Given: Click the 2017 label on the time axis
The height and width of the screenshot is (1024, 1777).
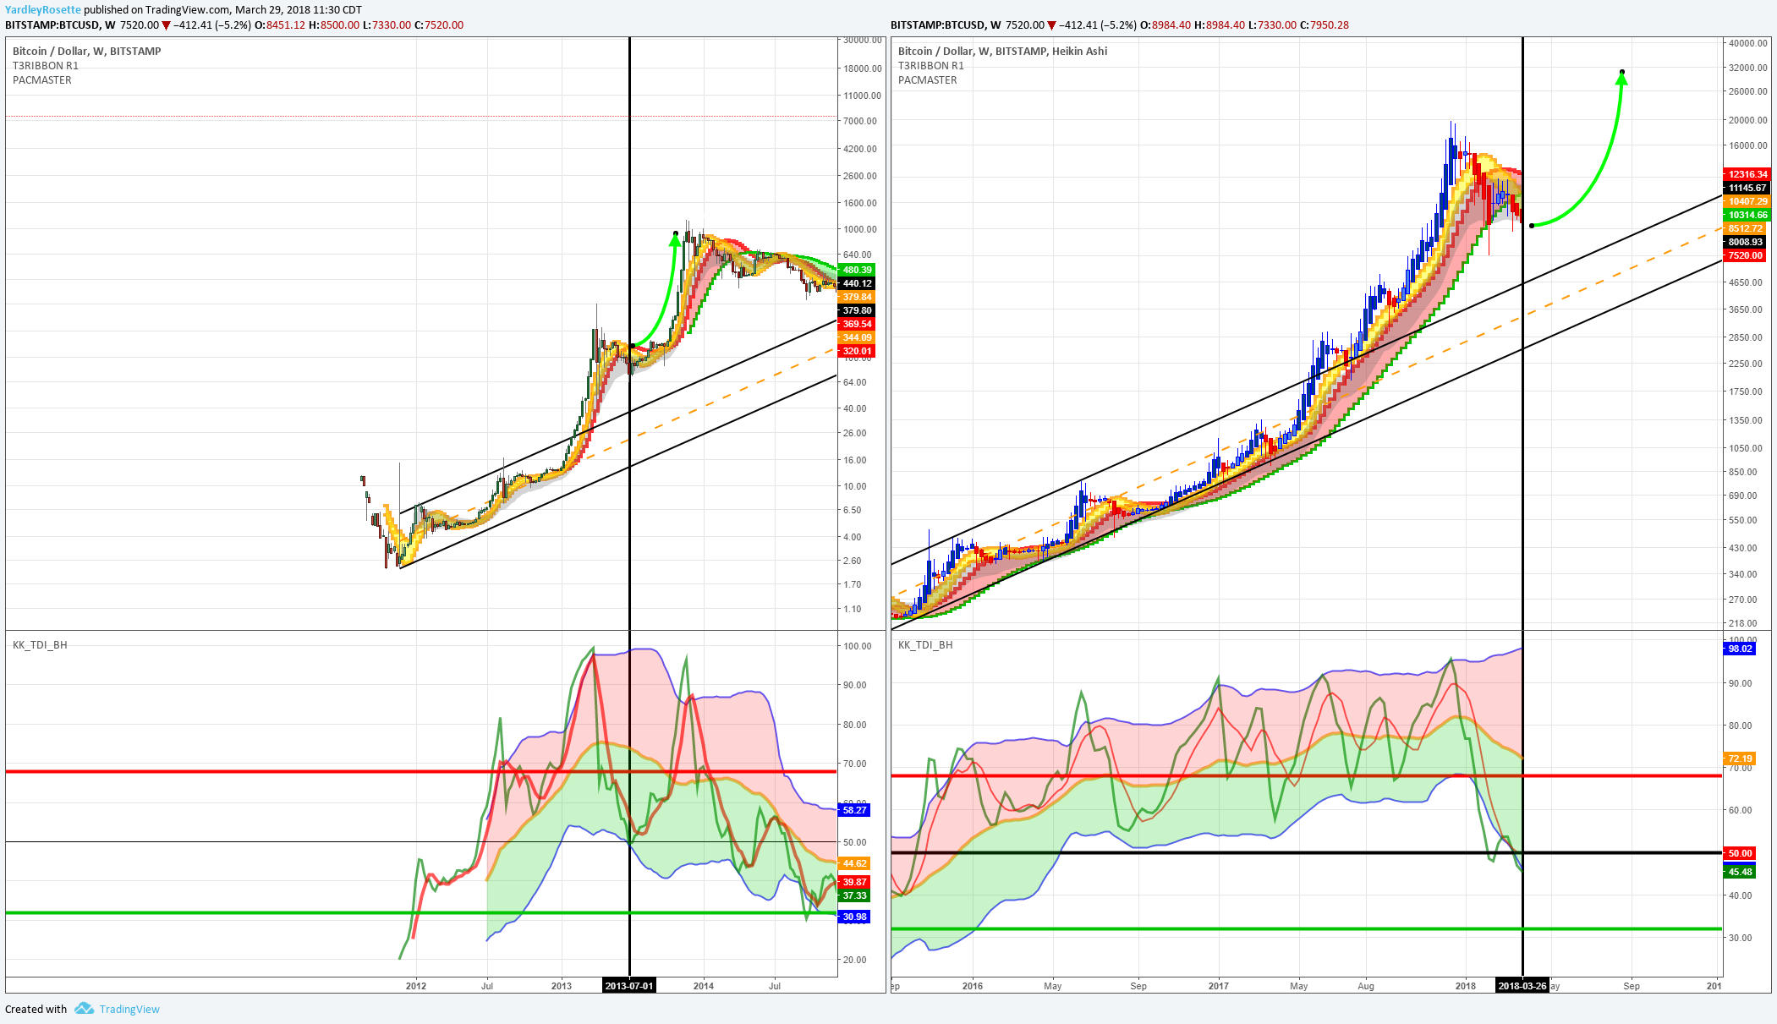Looking at the screenshot, I should click(1218, 985).
